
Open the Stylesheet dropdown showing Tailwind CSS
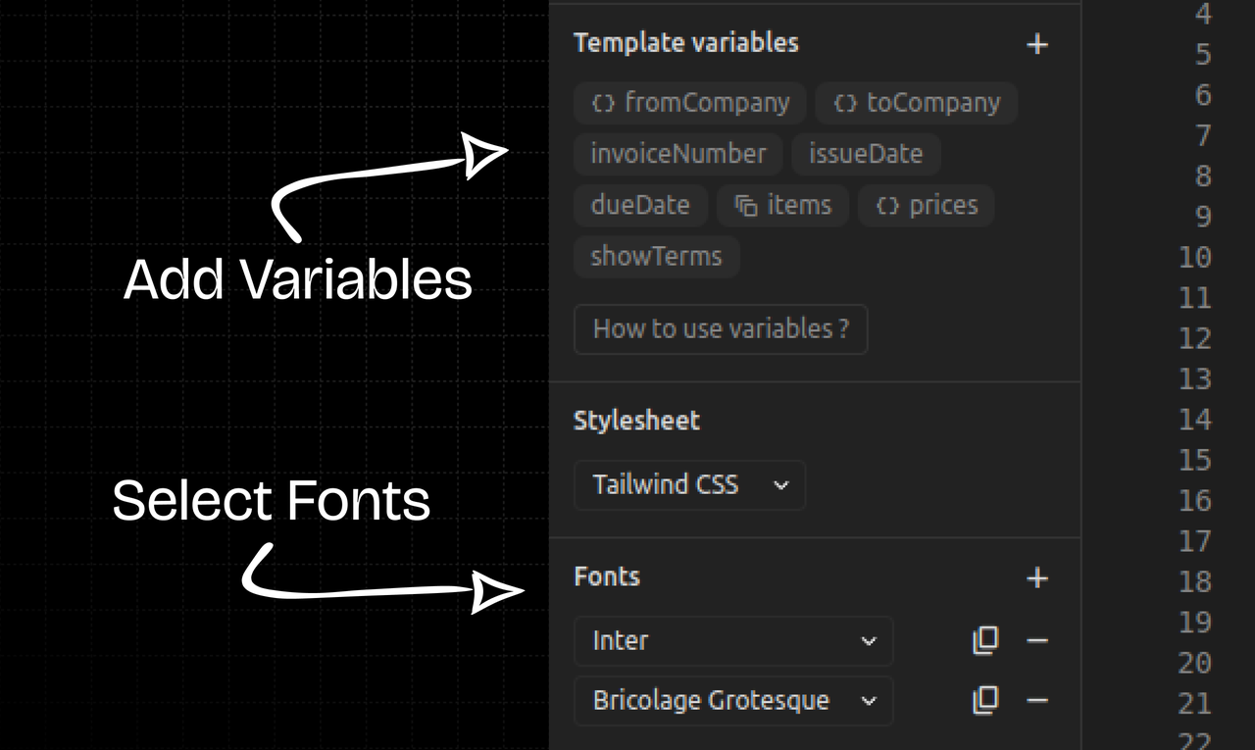[689, 484]
